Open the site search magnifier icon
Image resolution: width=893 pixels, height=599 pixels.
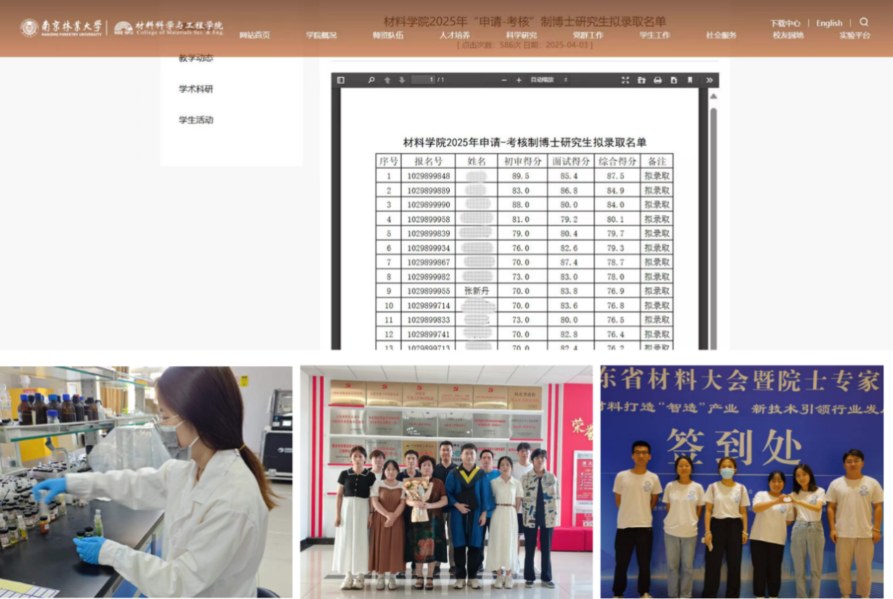pos(864,23)
